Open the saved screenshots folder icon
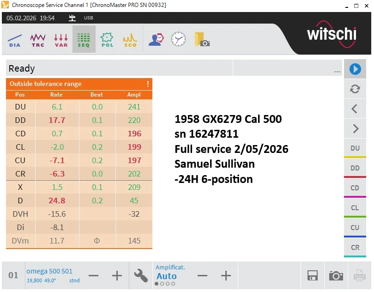The width and height of the screenshot is (374, 292). tap(202, 39)
